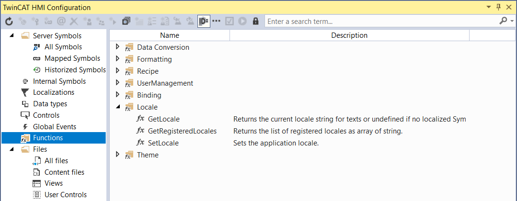Toggle the padlock lock icon in toolbar
The width and height of the screenshot is (517, 201).
click(x=255, y=22)
